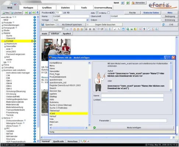Open the Grafiken tab

pyautogui.click(x=47, y=8)
